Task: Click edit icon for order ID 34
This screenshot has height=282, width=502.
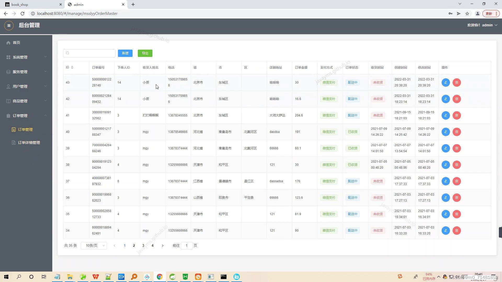Action: click(446, 231)
